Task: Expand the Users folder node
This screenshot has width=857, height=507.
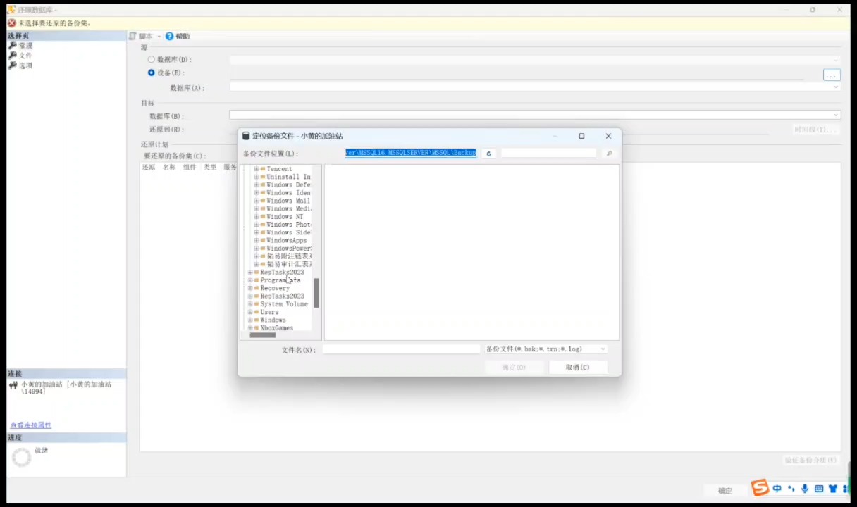Action: coord(250,312)
